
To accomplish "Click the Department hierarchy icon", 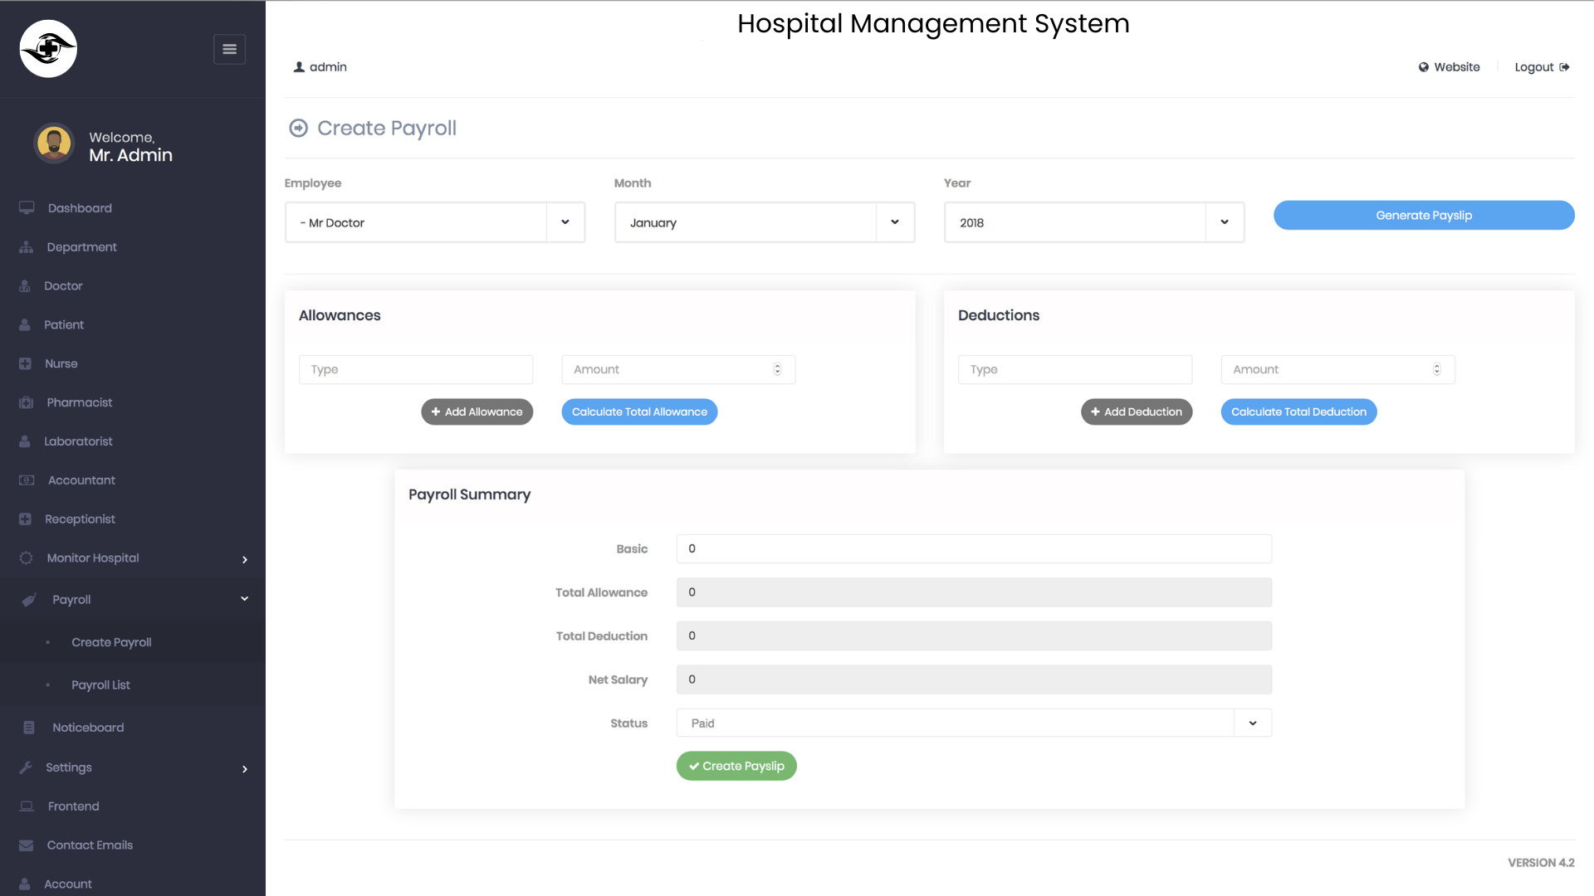I will (27, 247).
